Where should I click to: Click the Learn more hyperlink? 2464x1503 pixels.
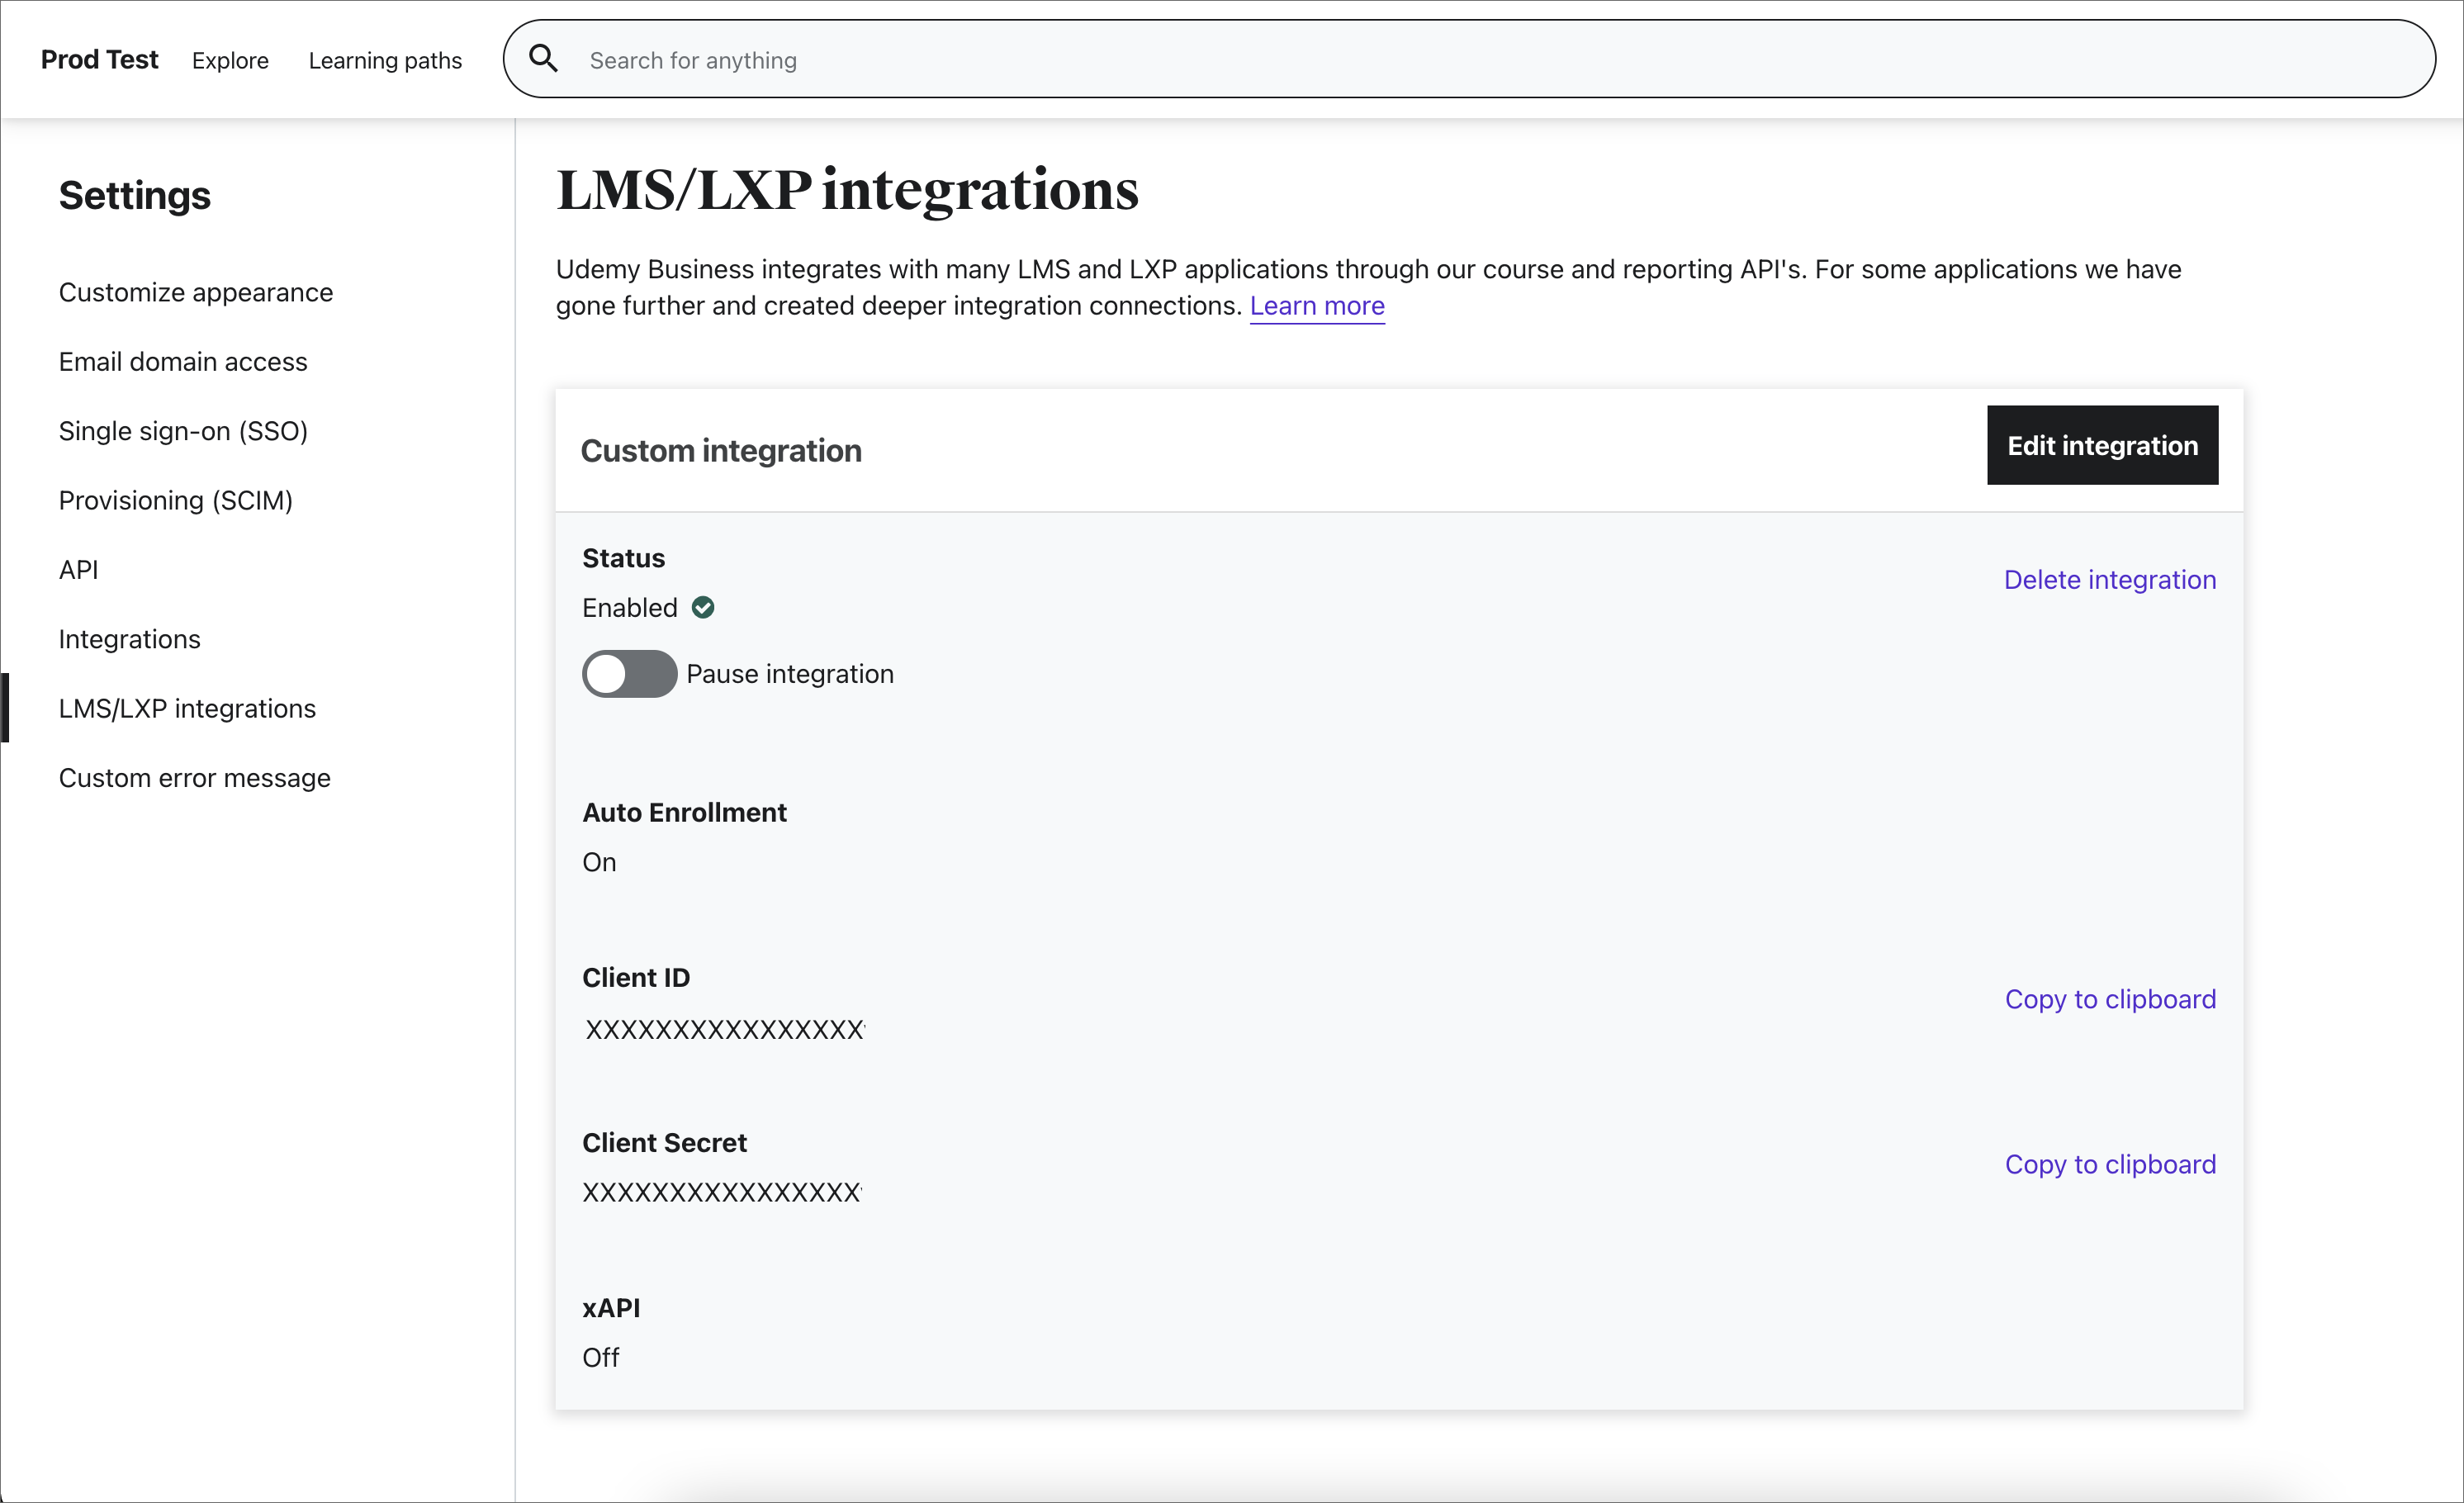[1316, 306]
